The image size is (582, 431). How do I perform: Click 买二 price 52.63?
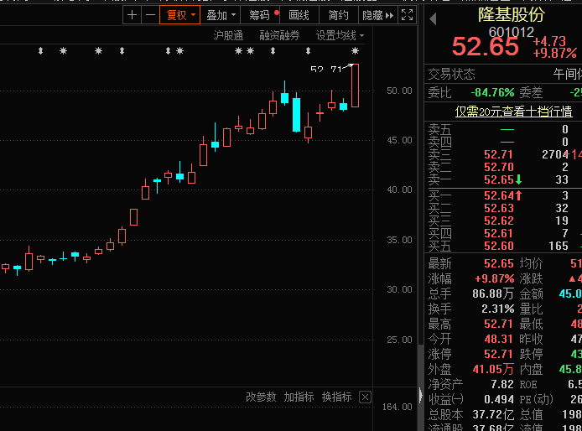[x=498, y=208]
